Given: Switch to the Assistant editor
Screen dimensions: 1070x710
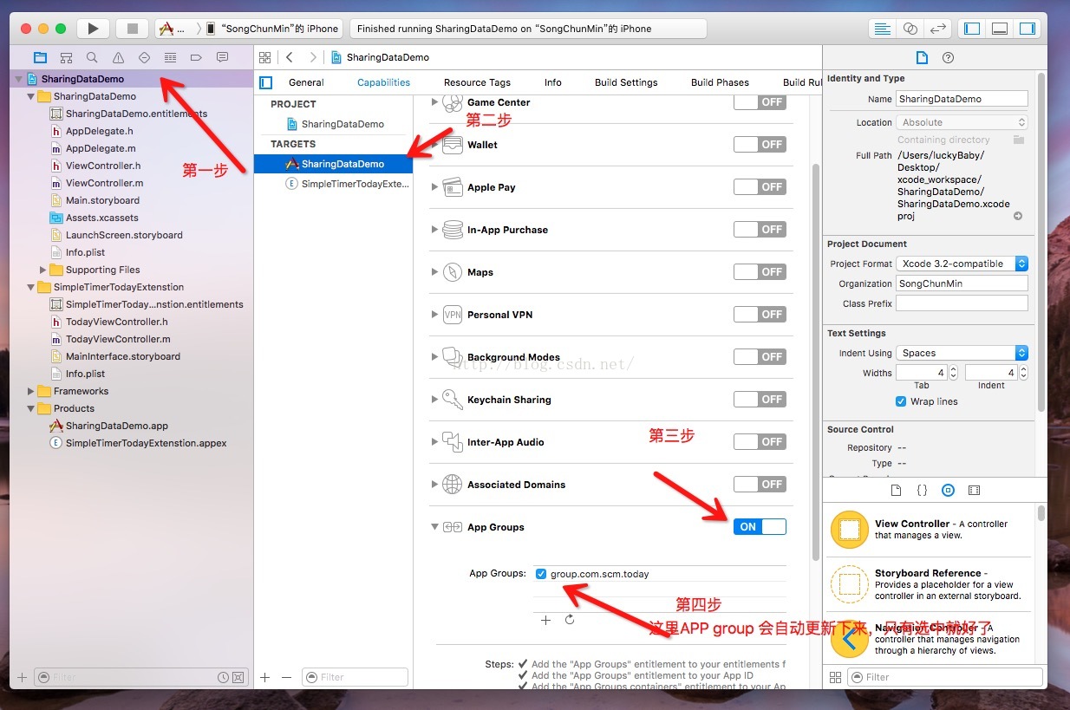Looking at the screenshot, I should click(x=910, y=29).
